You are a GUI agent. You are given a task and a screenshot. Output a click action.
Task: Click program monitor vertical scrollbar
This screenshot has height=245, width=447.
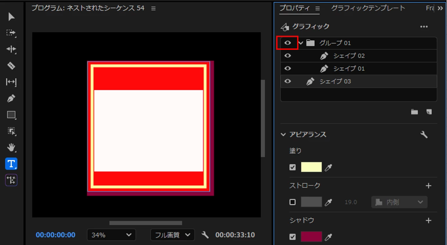pyautogui.click(x=263, y=118)
